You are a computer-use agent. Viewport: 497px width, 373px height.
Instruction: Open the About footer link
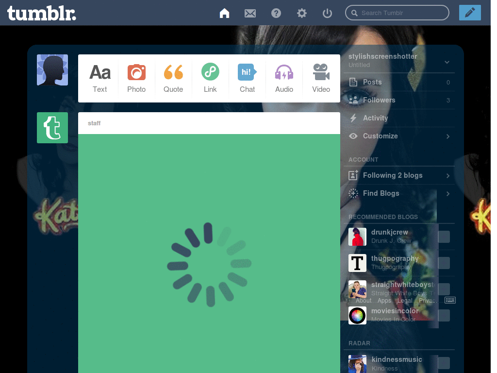pyautogui.click(x=363, y=300)
